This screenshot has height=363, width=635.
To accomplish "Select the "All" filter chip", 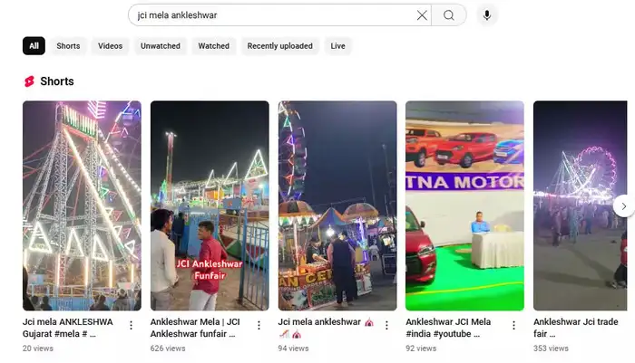I will pos(34,46).
